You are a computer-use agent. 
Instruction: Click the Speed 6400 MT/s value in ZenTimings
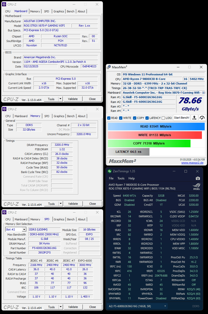(x=129, y=196)
